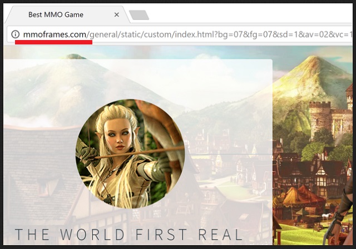The image size is (356, 249).
Task: Select the Best MMO Game tab
Action: (67, 15)
